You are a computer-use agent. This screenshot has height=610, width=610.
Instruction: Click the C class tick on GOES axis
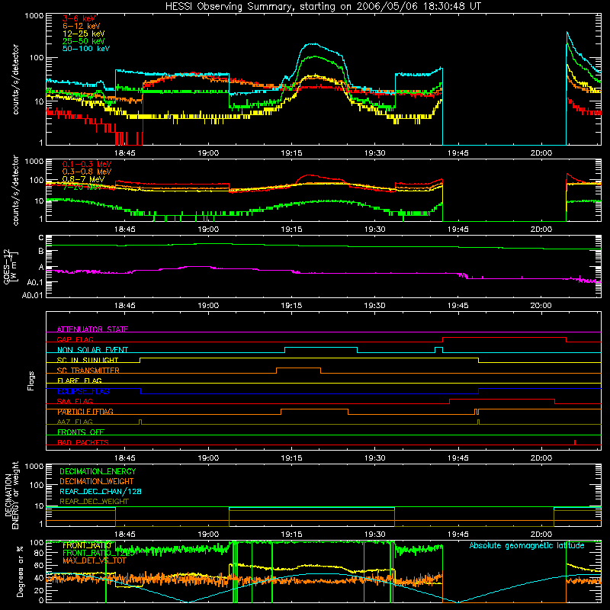click(x=41, y=238)
